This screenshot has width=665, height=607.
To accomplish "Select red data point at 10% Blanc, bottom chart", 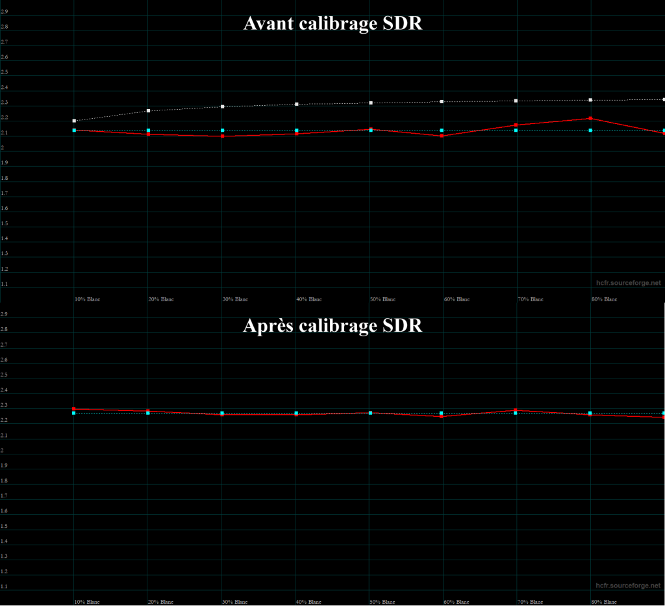I will pos(75,409).
